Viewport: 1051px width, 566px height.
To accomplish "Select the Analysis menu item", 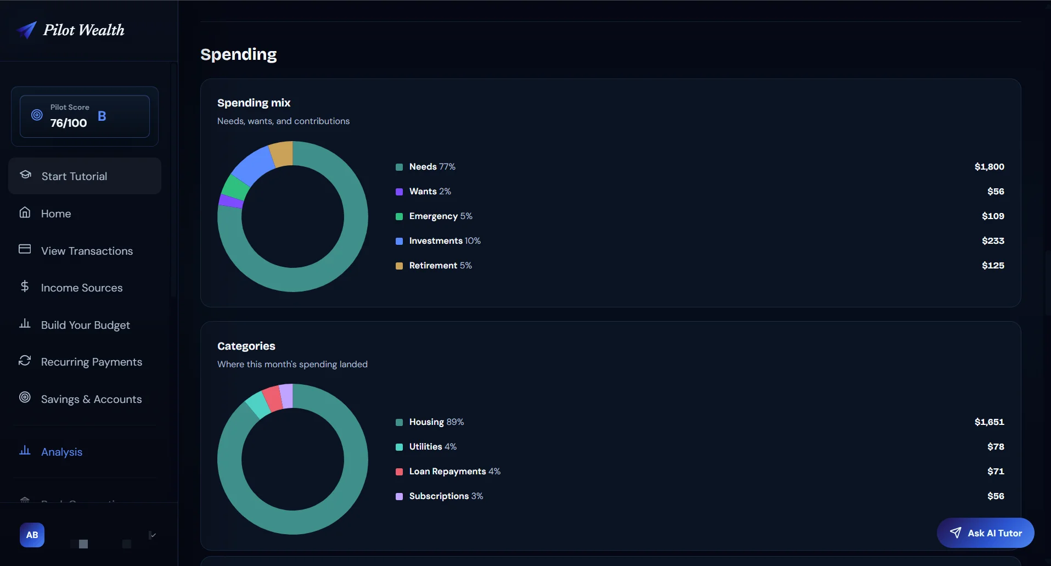I will pos(85,451).
